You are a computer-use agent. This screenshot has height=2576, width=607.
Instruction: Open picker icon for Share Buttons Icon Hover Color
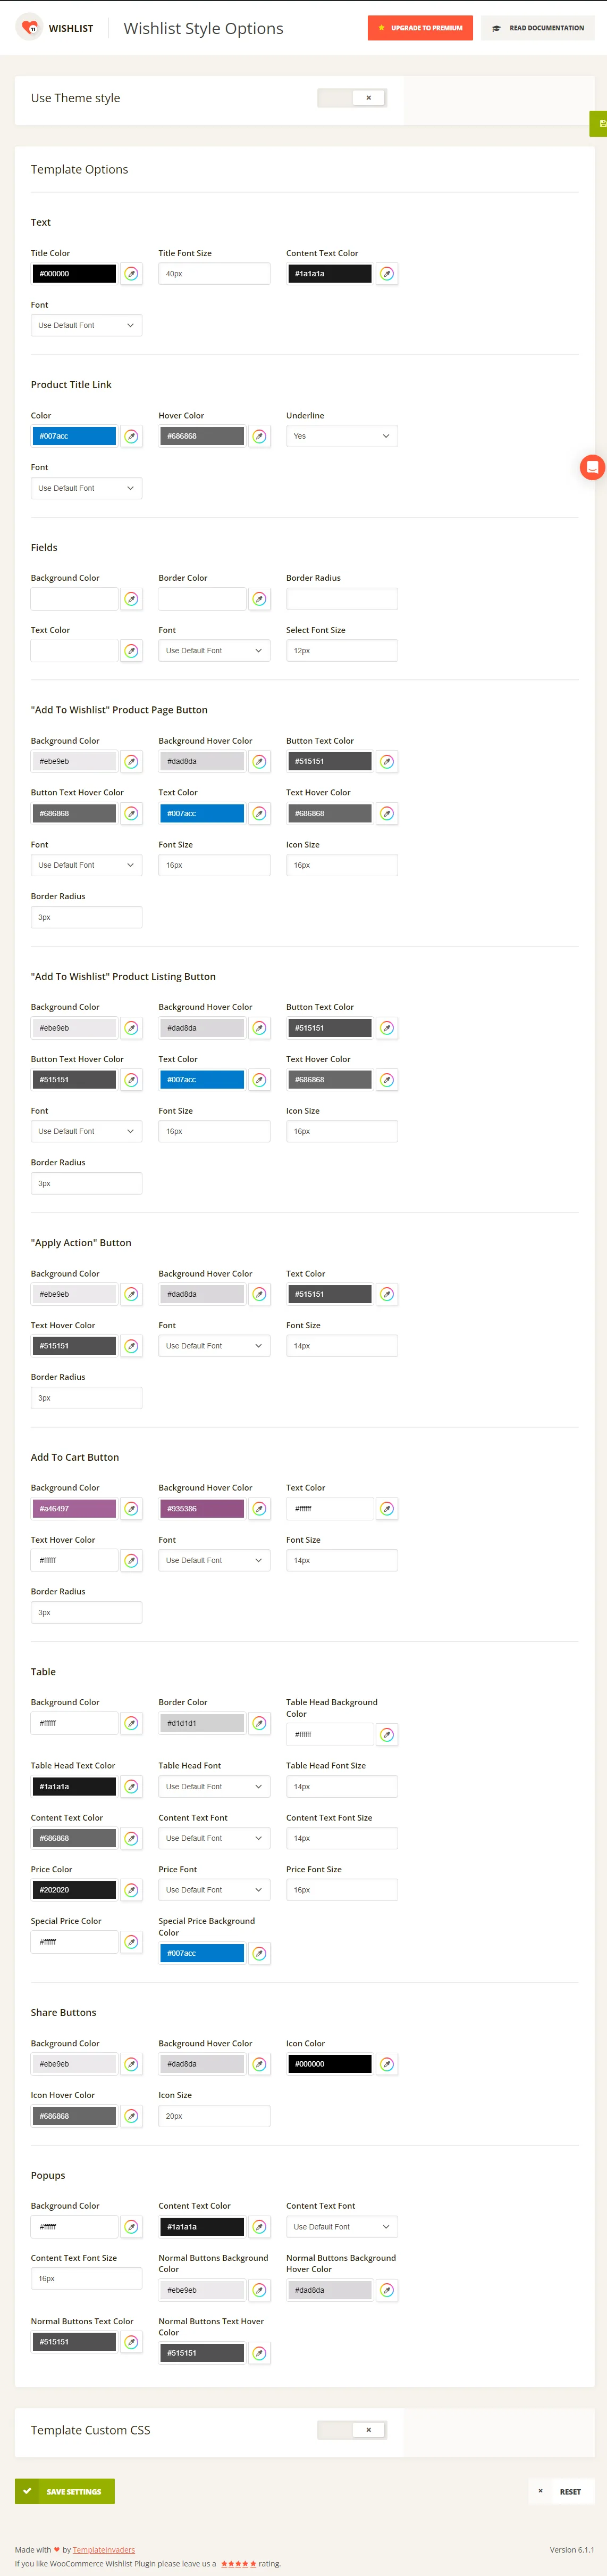pos(131,2116)
